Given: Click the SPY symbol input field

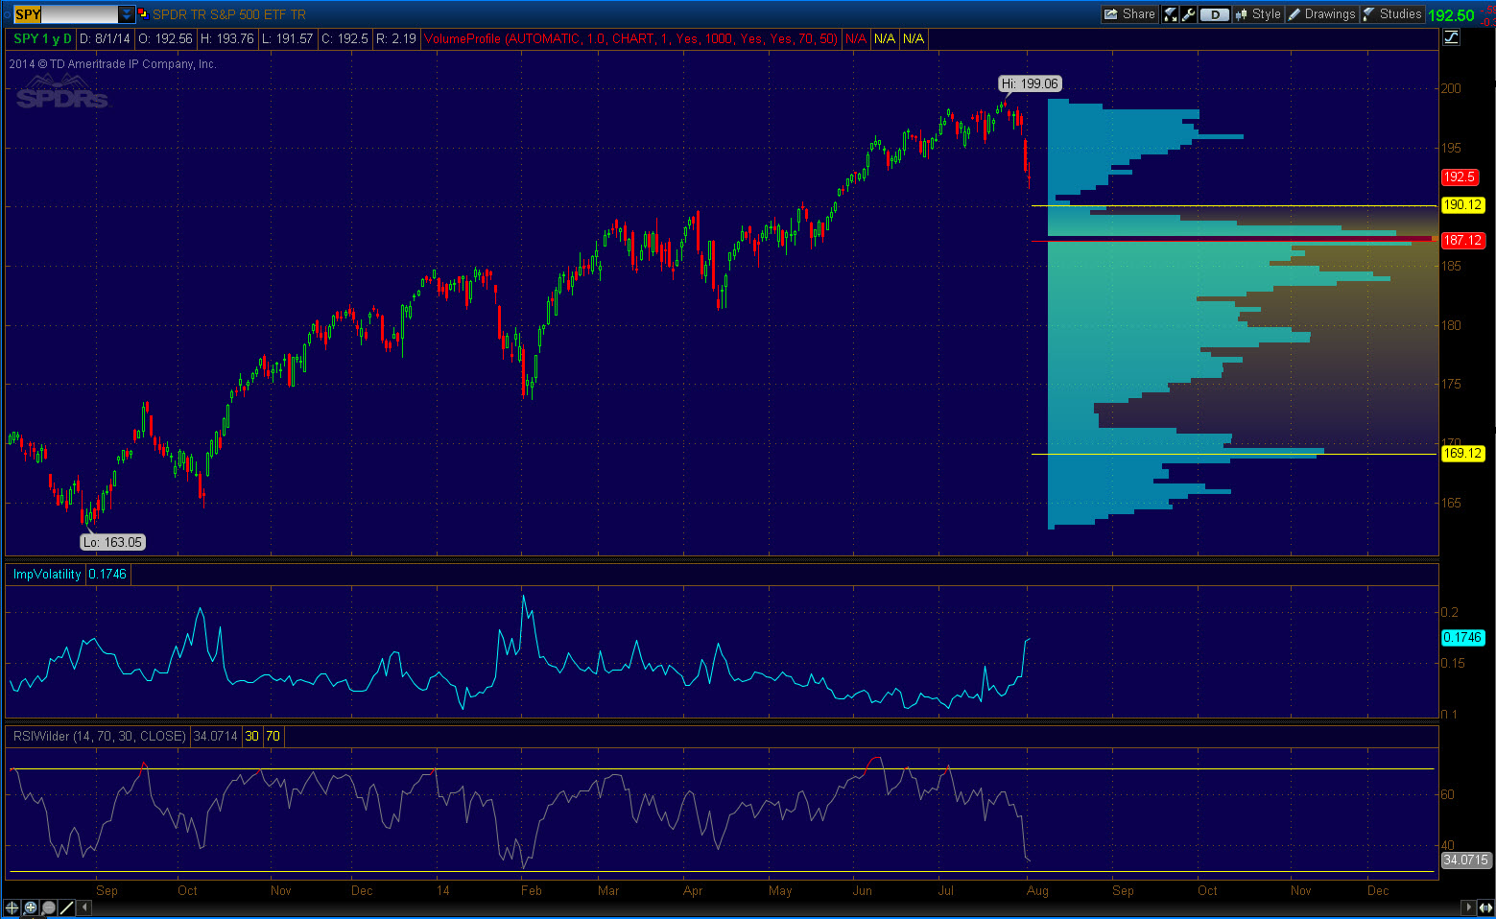Looking at the screenshot, I should coord(65,14).
